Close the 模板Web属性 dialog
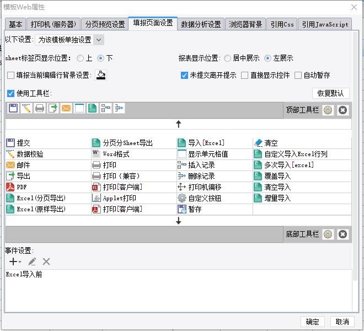The image size is (364, 331). tap(354, 7)
